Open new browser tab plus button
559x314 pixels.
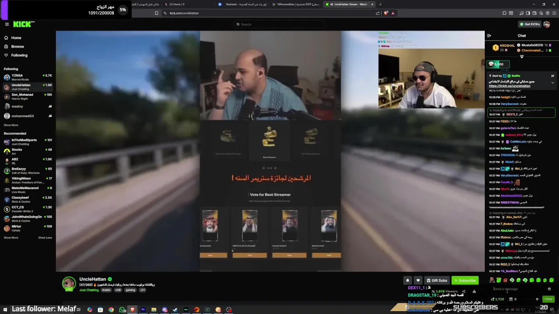380,4
